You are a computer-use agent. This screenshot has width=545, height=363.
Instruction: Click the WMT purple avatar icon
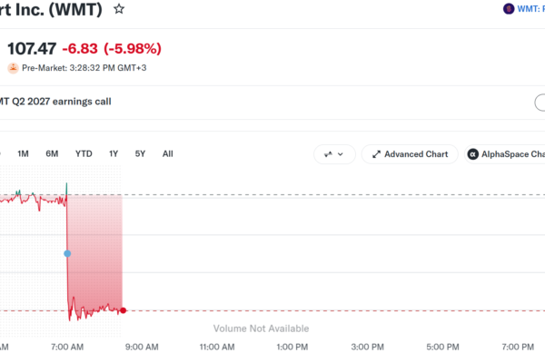(x=509, y=9)
